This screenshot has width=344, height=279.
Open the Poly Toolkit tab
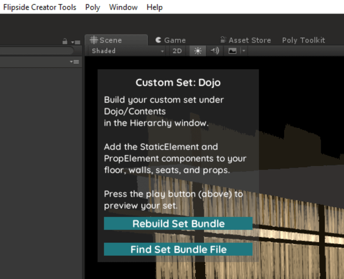304,40
